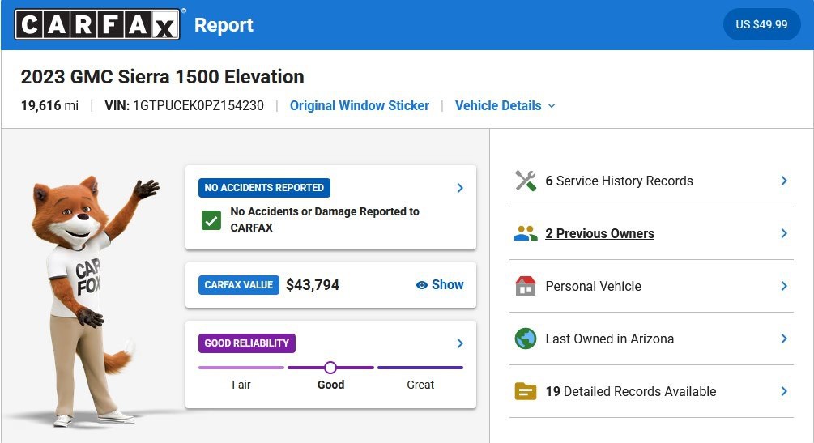The image size is (814, 443).
Task: Open the Original Window Sticker link
Action: pos(360,105)
